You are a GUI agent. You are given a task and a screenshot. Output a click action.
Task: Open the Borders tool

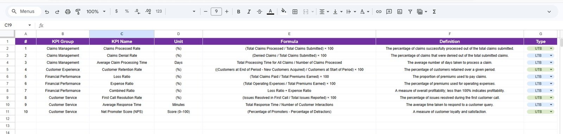[x=295, y=12]
